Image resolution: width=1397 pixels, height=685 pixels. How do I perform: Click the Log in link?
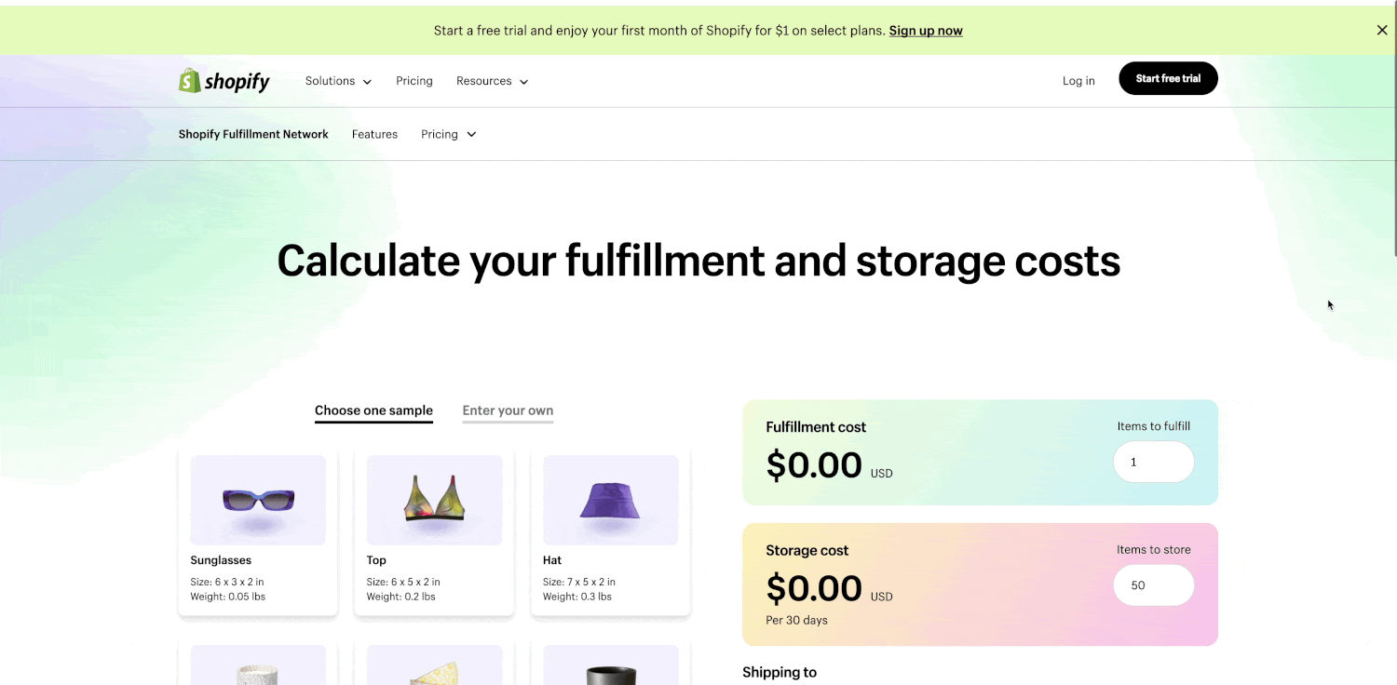click(x=1078, y=81)
